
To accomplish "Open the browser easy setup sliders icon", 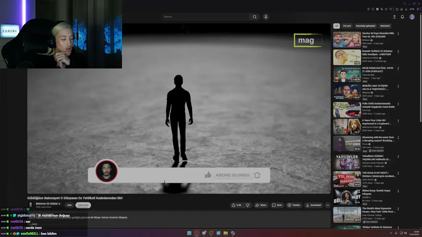I will pyautogui.click(x=418, y=9).
